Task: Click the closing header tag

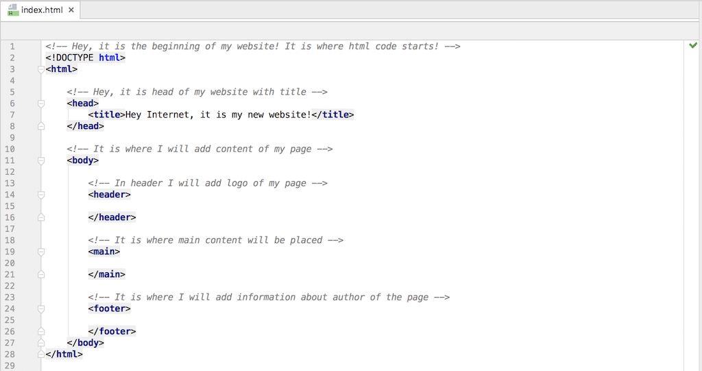Action: click(112, 217)
